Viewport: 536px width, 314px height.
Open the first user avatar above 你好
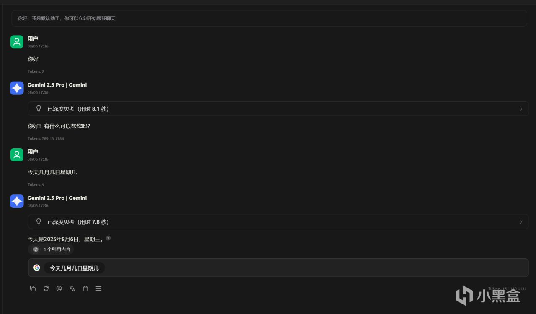17,42
